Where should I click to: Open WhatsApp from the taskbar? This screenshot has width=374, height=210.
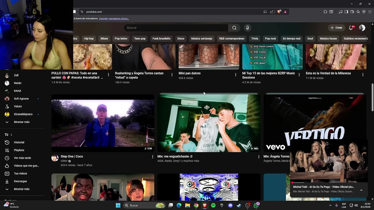pos(256,205)
